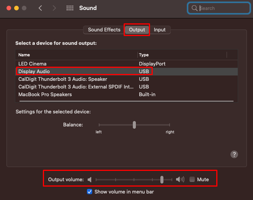
Task: Enable the Mute checkbox
Action: click(x=192, y=179)
